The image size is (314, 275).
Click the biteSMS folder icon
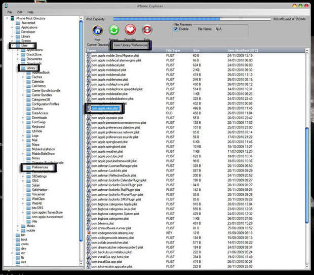tap(28, 208)
